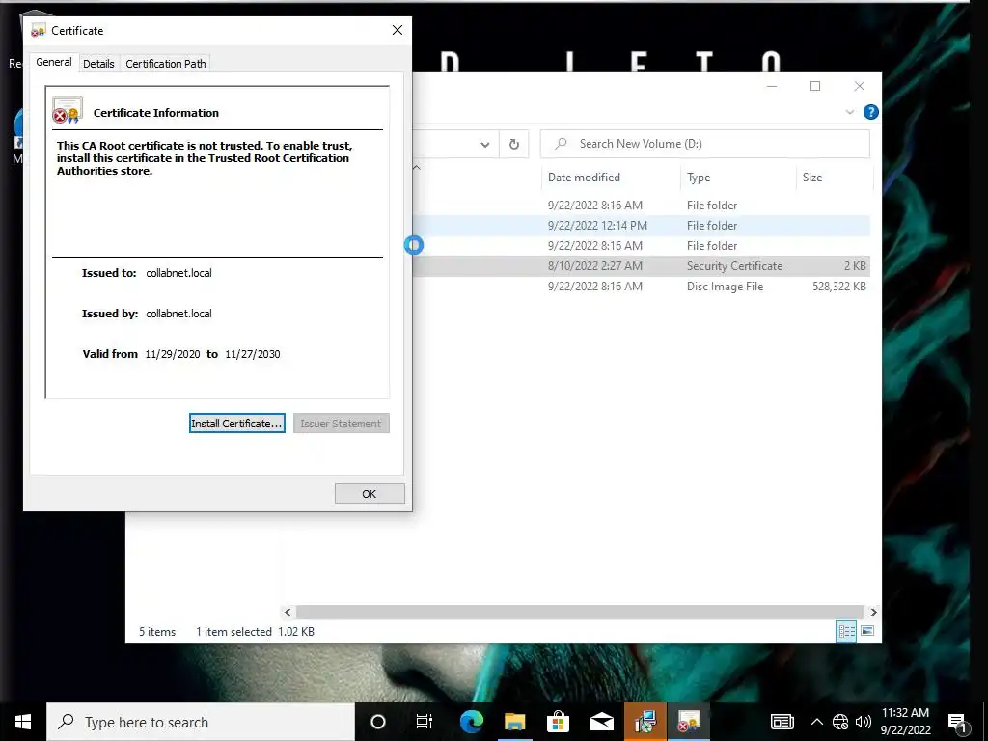Image resolution: width=988 pixels, height=741 pixels.
Task: Launch Microsoft Edge from taskbar
Action: pos(471,722)
